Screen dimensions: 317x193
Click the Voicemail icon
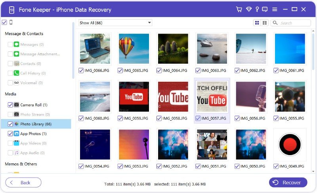(x=16, y=83)
